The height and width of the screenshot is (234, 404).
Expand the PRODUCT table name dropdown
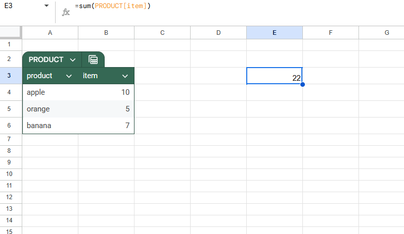(73, 60)
